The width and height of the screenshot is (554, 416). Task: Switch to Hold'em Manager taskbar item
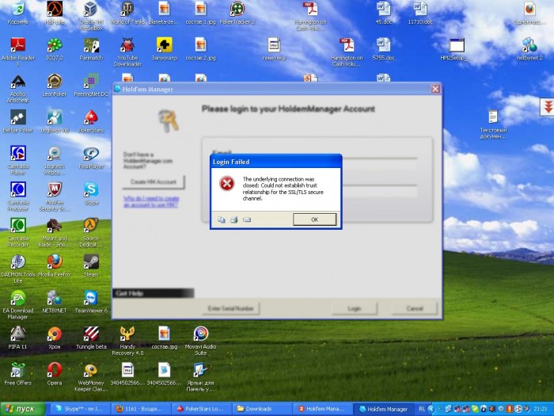pyautogui.click(x=384, y=409)
